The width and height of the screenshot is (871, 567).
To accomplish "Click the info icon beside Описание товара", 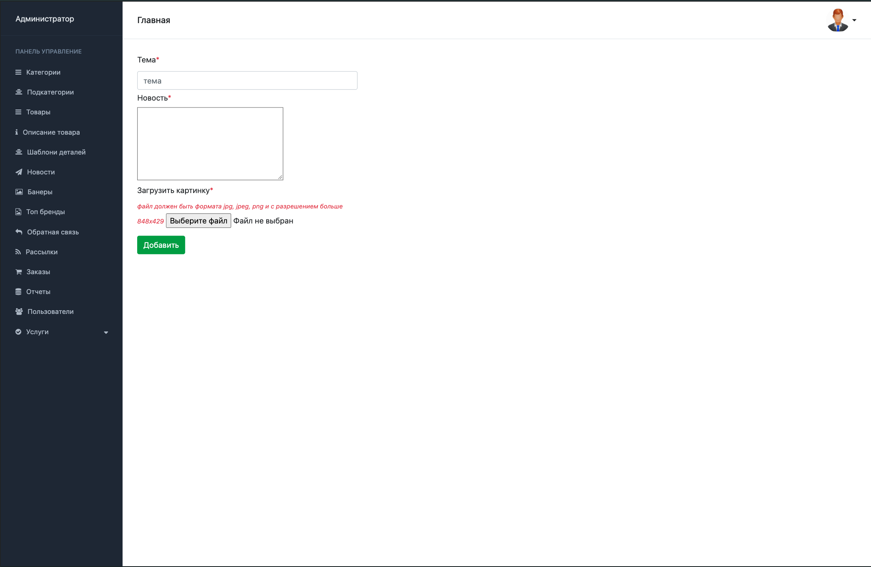I will pyautogui.click(x=17, y=132).
